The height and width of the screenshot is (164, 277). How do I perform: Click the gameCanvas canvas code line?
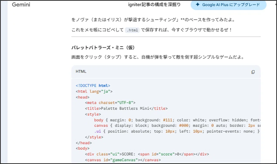click(123, 160)
